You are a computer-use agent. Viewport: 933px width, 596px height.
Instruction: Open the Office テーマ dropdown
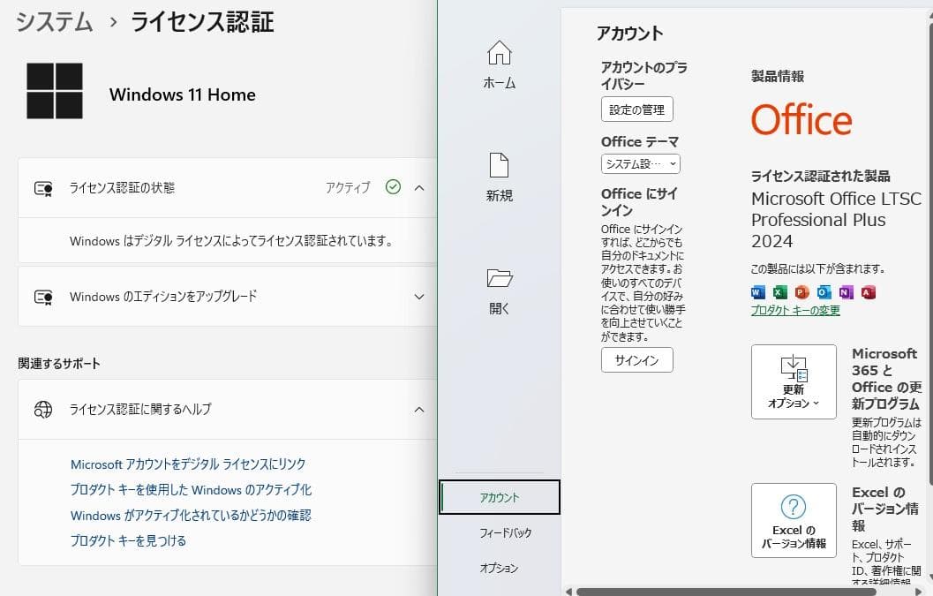point(640,163)
